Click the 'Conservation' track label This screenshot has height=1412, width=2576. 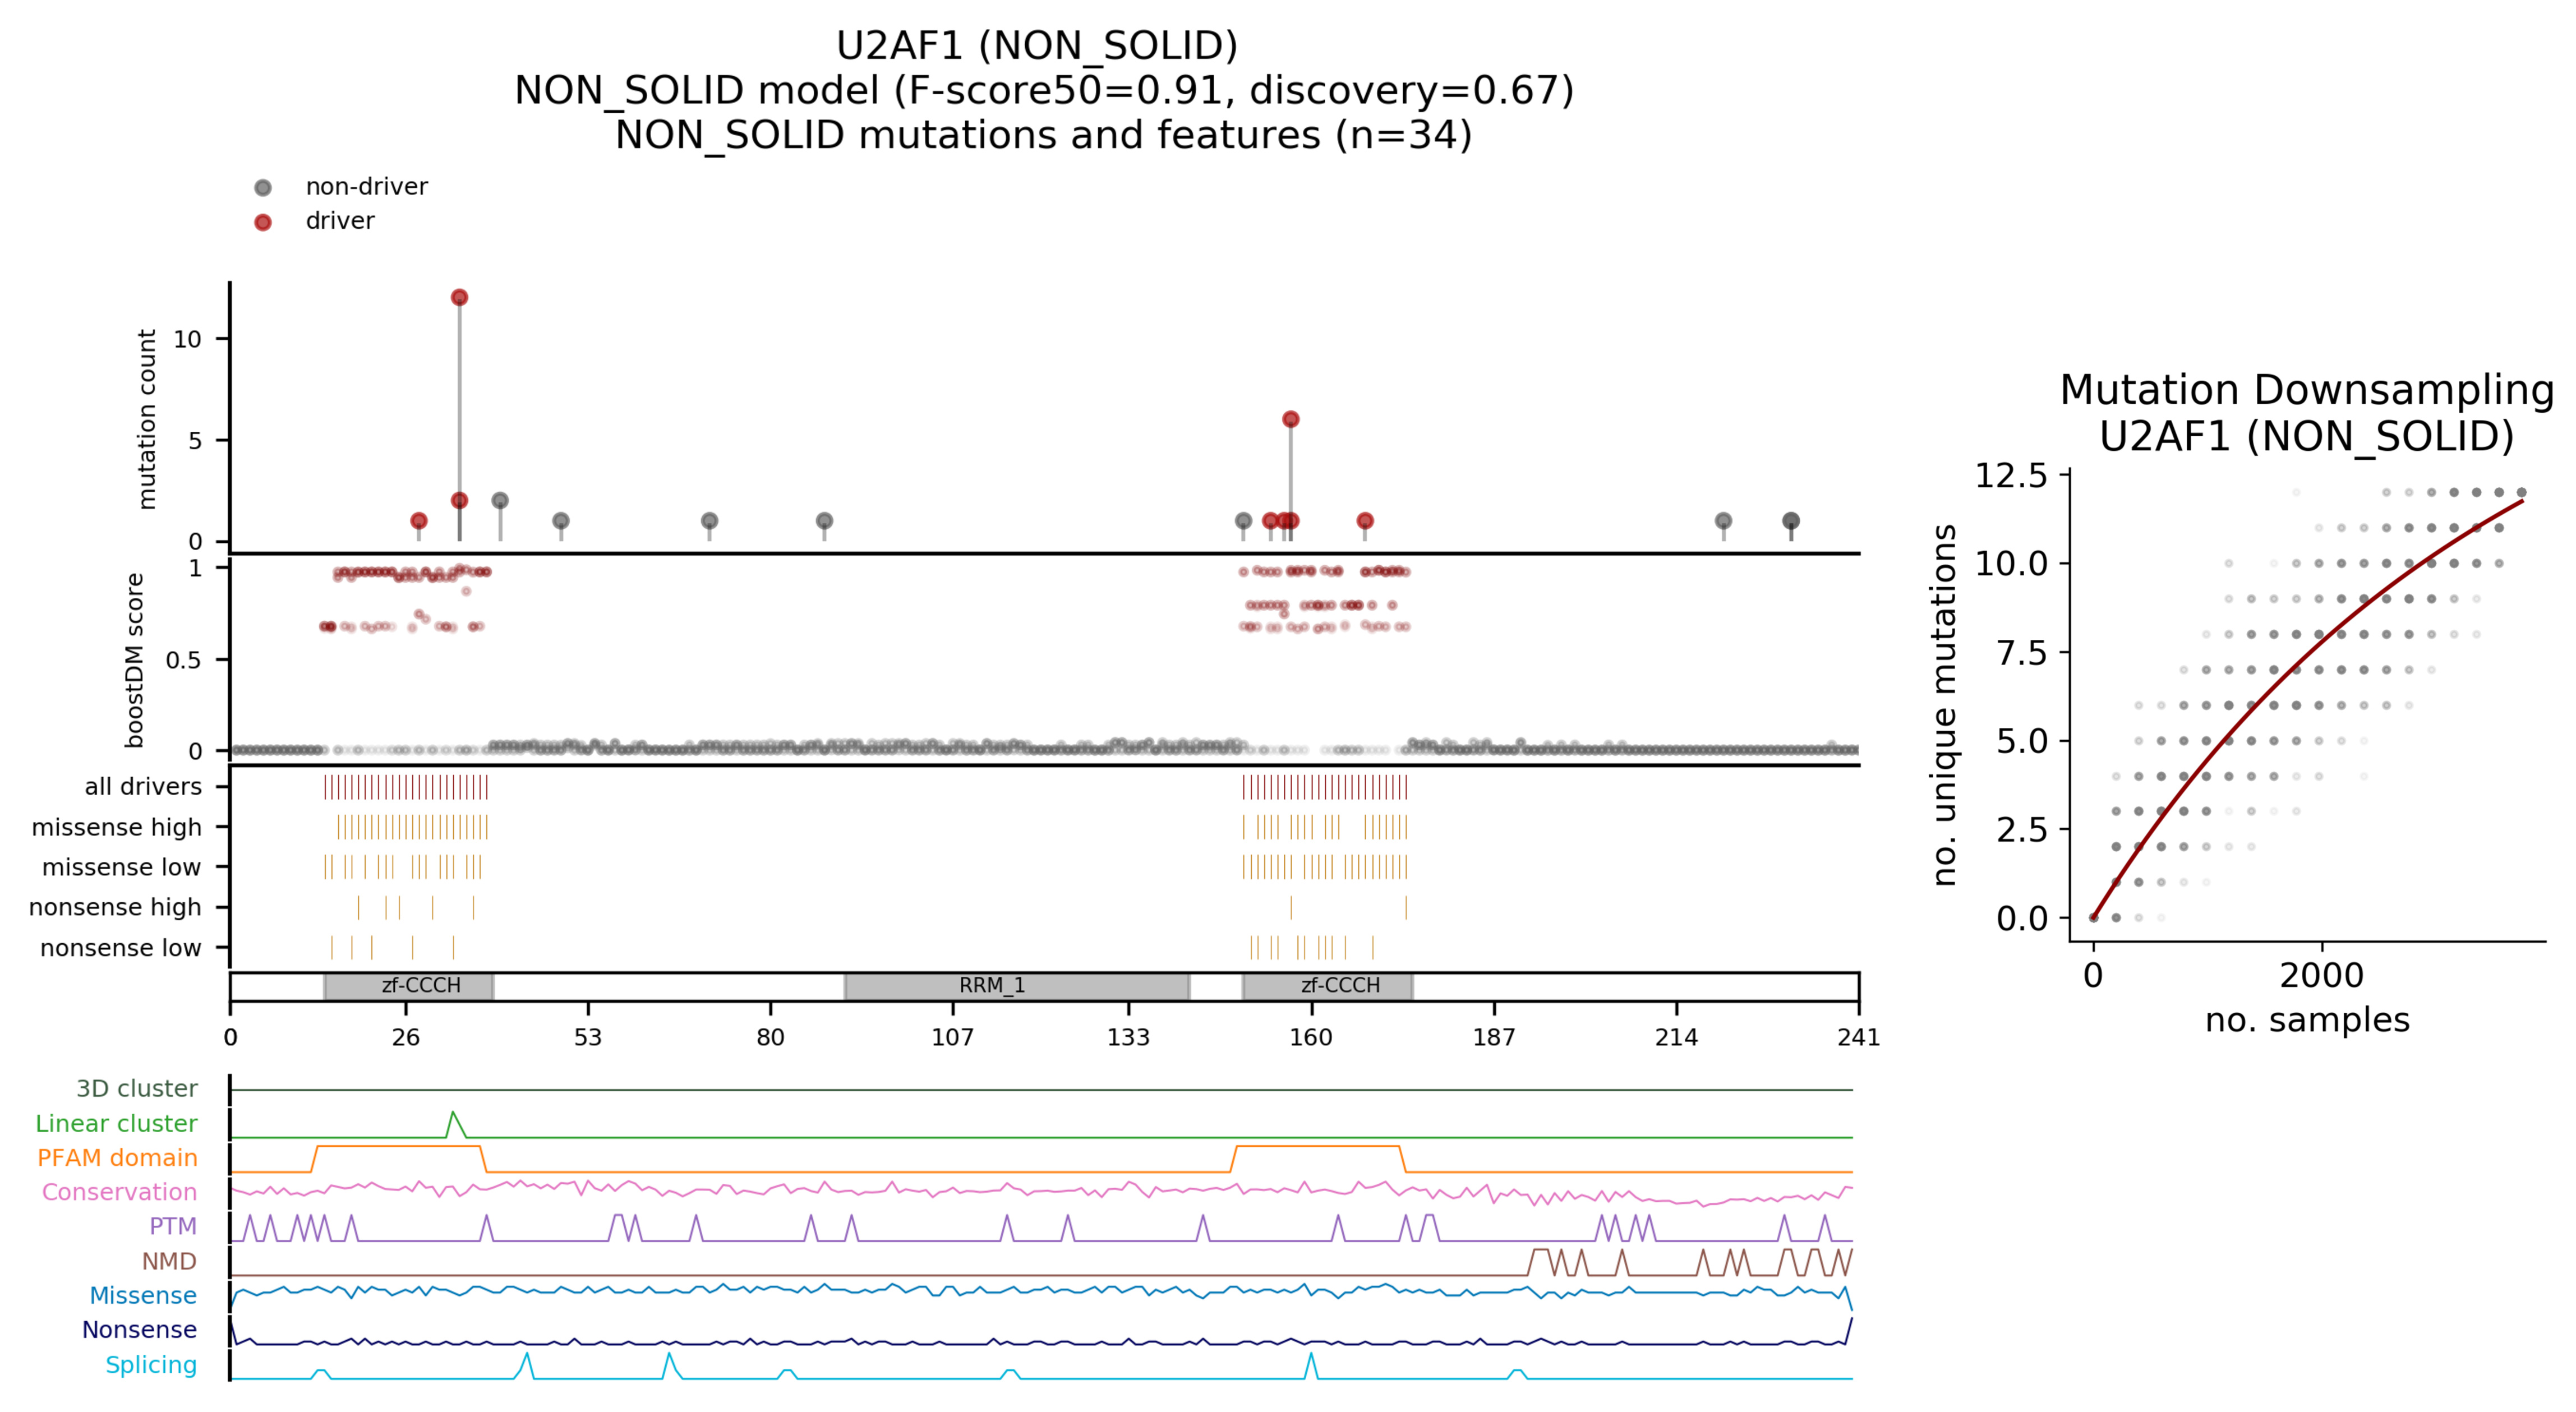click(119, 1192)
